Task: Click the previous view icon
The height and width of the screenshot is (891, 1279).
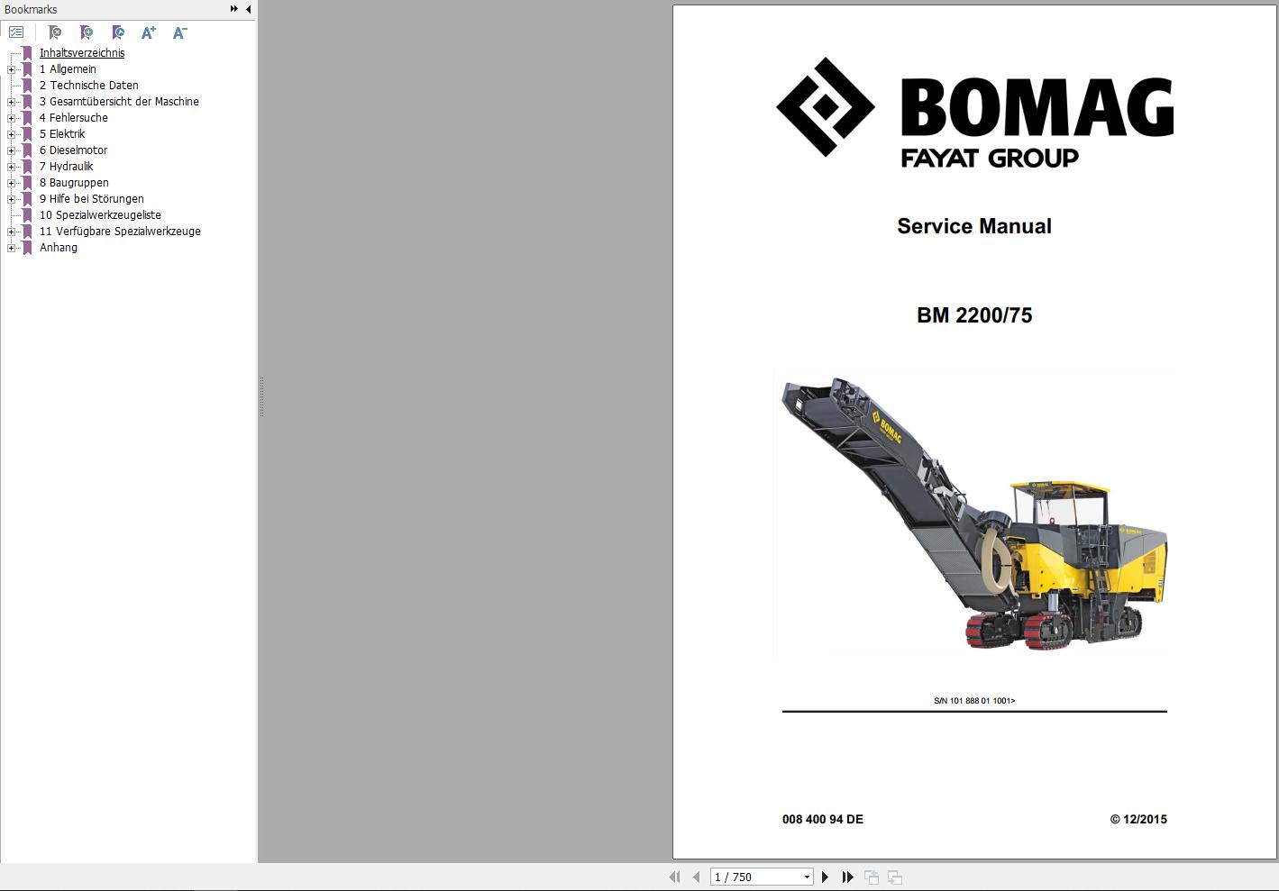Action: [x=872, y=877]
